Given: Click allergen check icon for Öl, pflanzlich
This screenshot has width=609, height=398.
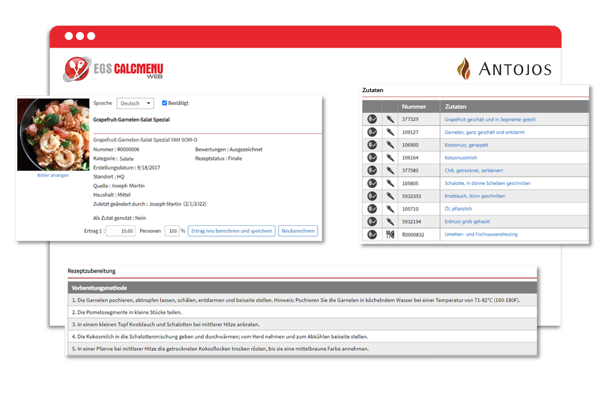Looking at the screenshot, I should pyautogui.click(x=372, y=209).
